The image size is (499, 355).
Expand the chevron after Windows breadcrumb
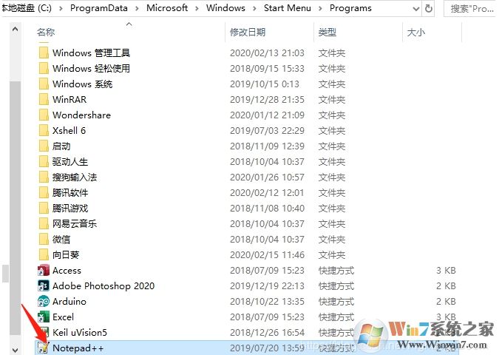point(254,8)
